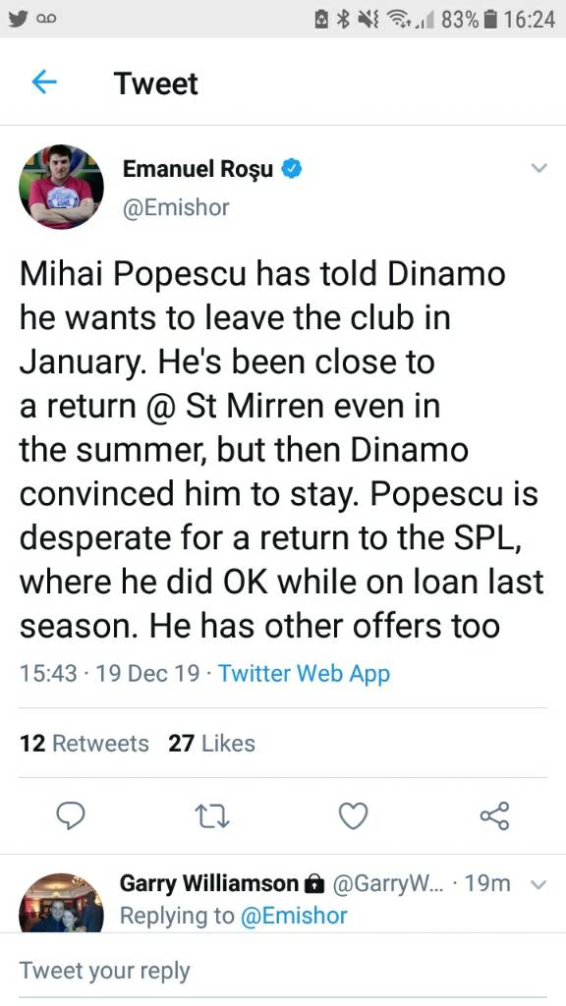Viewport: 566px width, 1006px height.
Task: Tap the share icon
Action: click(495, 816)
